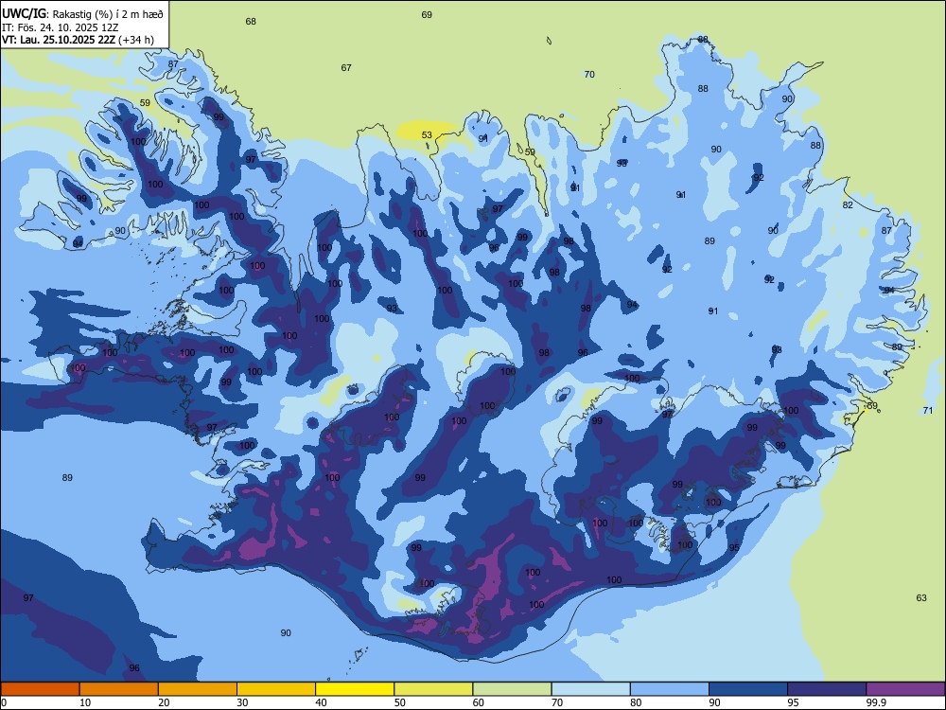
Task: Click the pale blue 70–80 legend swatch
Action: tap(590, 689)
